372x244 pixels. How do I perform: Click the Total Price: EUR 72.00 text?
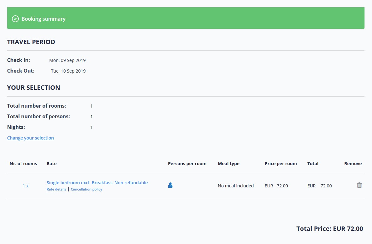click(329, 229)
